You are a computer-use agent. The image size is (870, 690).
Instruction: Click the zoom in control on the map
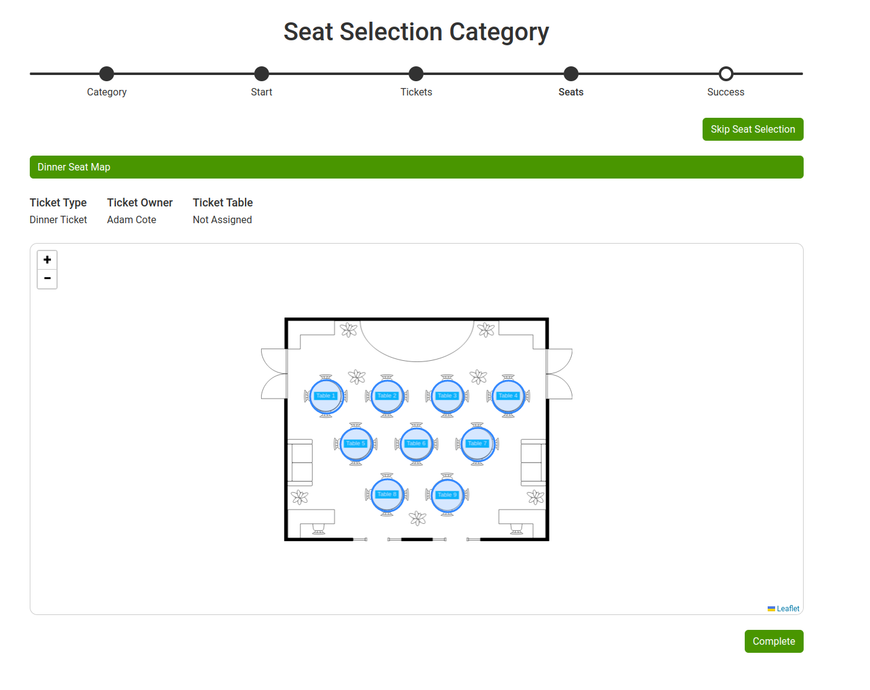click(47, 259)
